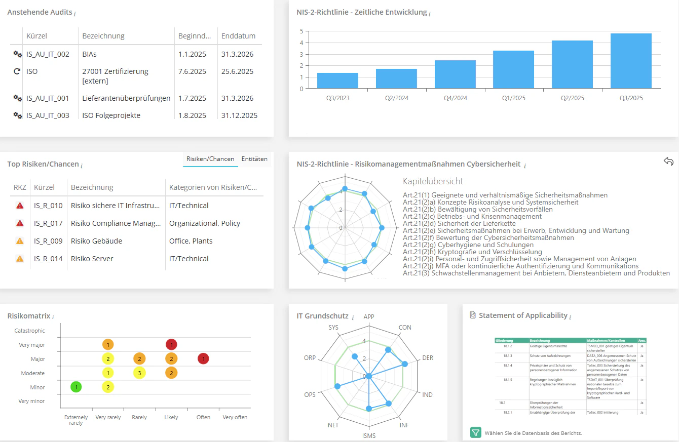The height and width of the screenshot is (442, 679).
Task: Click the gear icon for IS_AU_IT_002
Action: click(x=17, y=54)
